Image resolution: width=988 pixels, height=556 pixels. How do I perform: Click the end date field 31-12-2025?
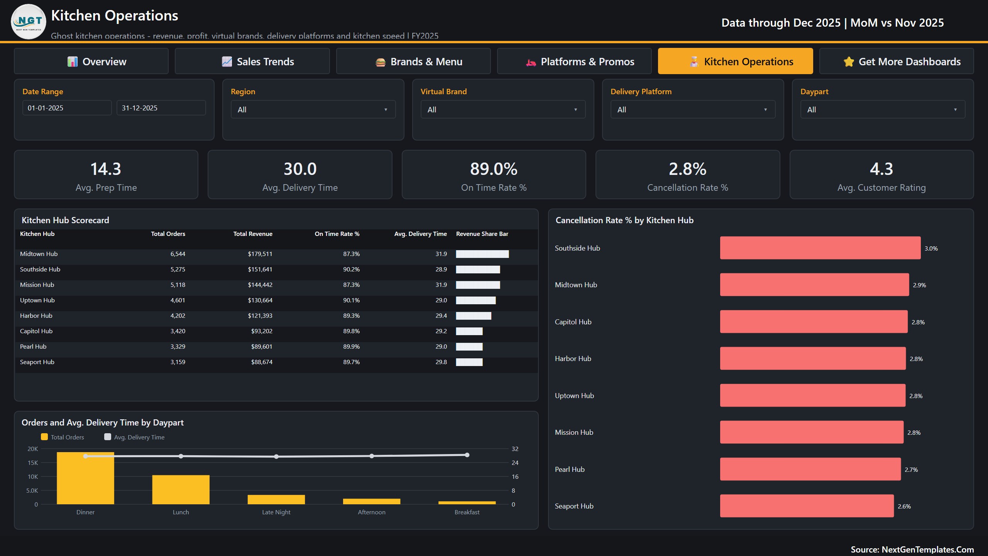[161, 108]
